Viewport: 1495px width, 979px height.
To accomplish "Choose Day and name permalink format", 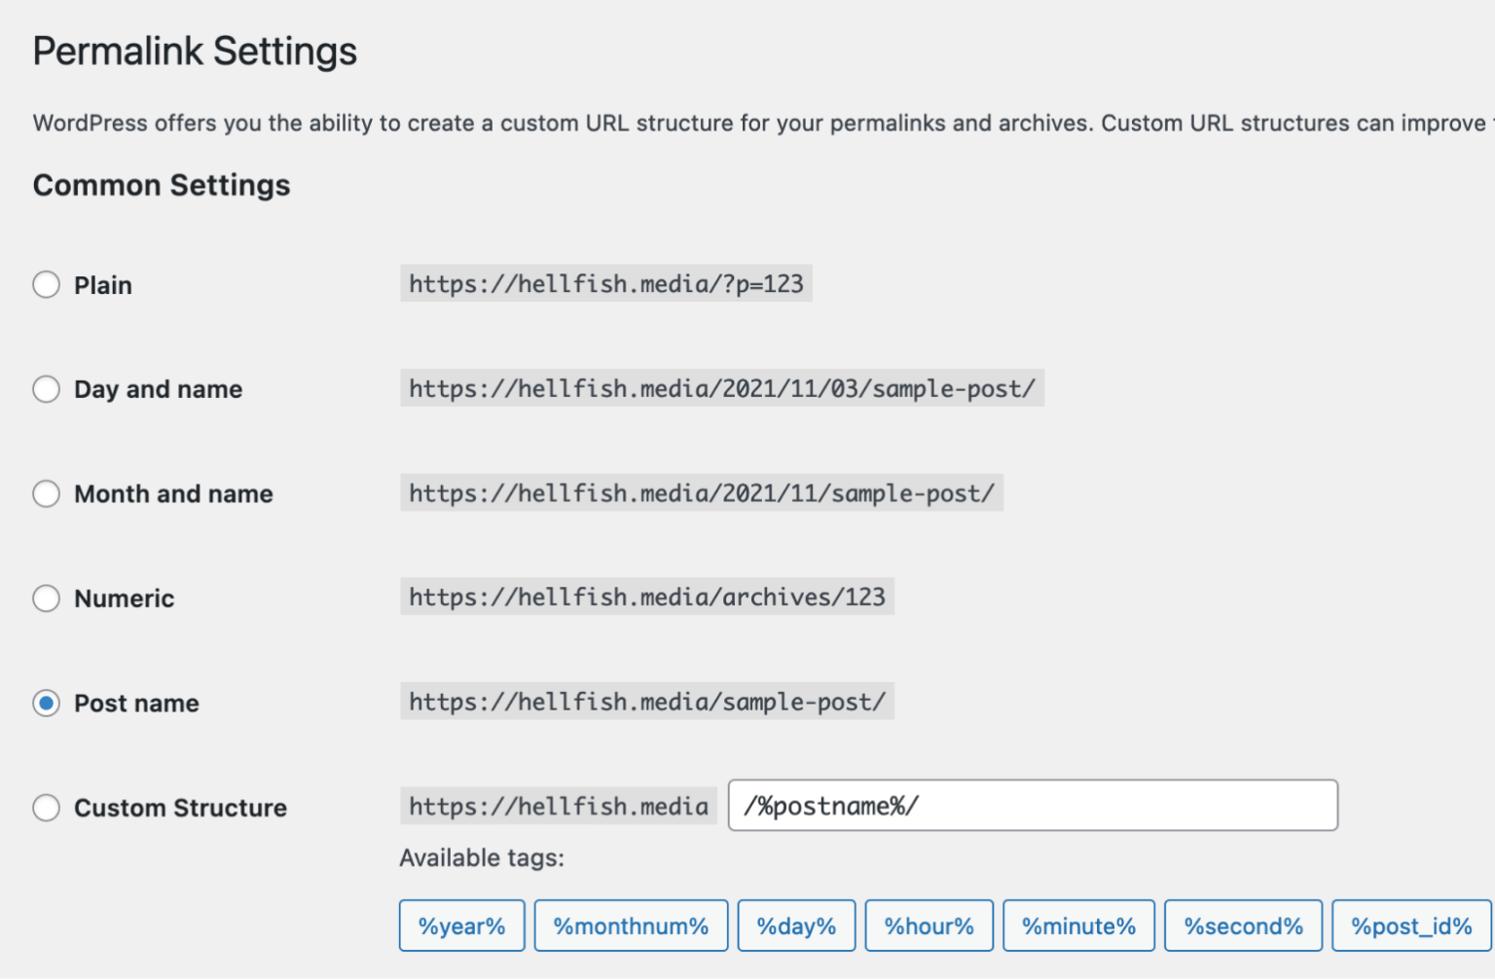I will point(46,388).
